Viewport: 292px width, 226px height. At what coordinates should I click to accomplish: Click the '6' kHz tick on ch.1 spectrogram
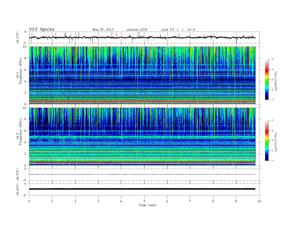pos(26,70)
